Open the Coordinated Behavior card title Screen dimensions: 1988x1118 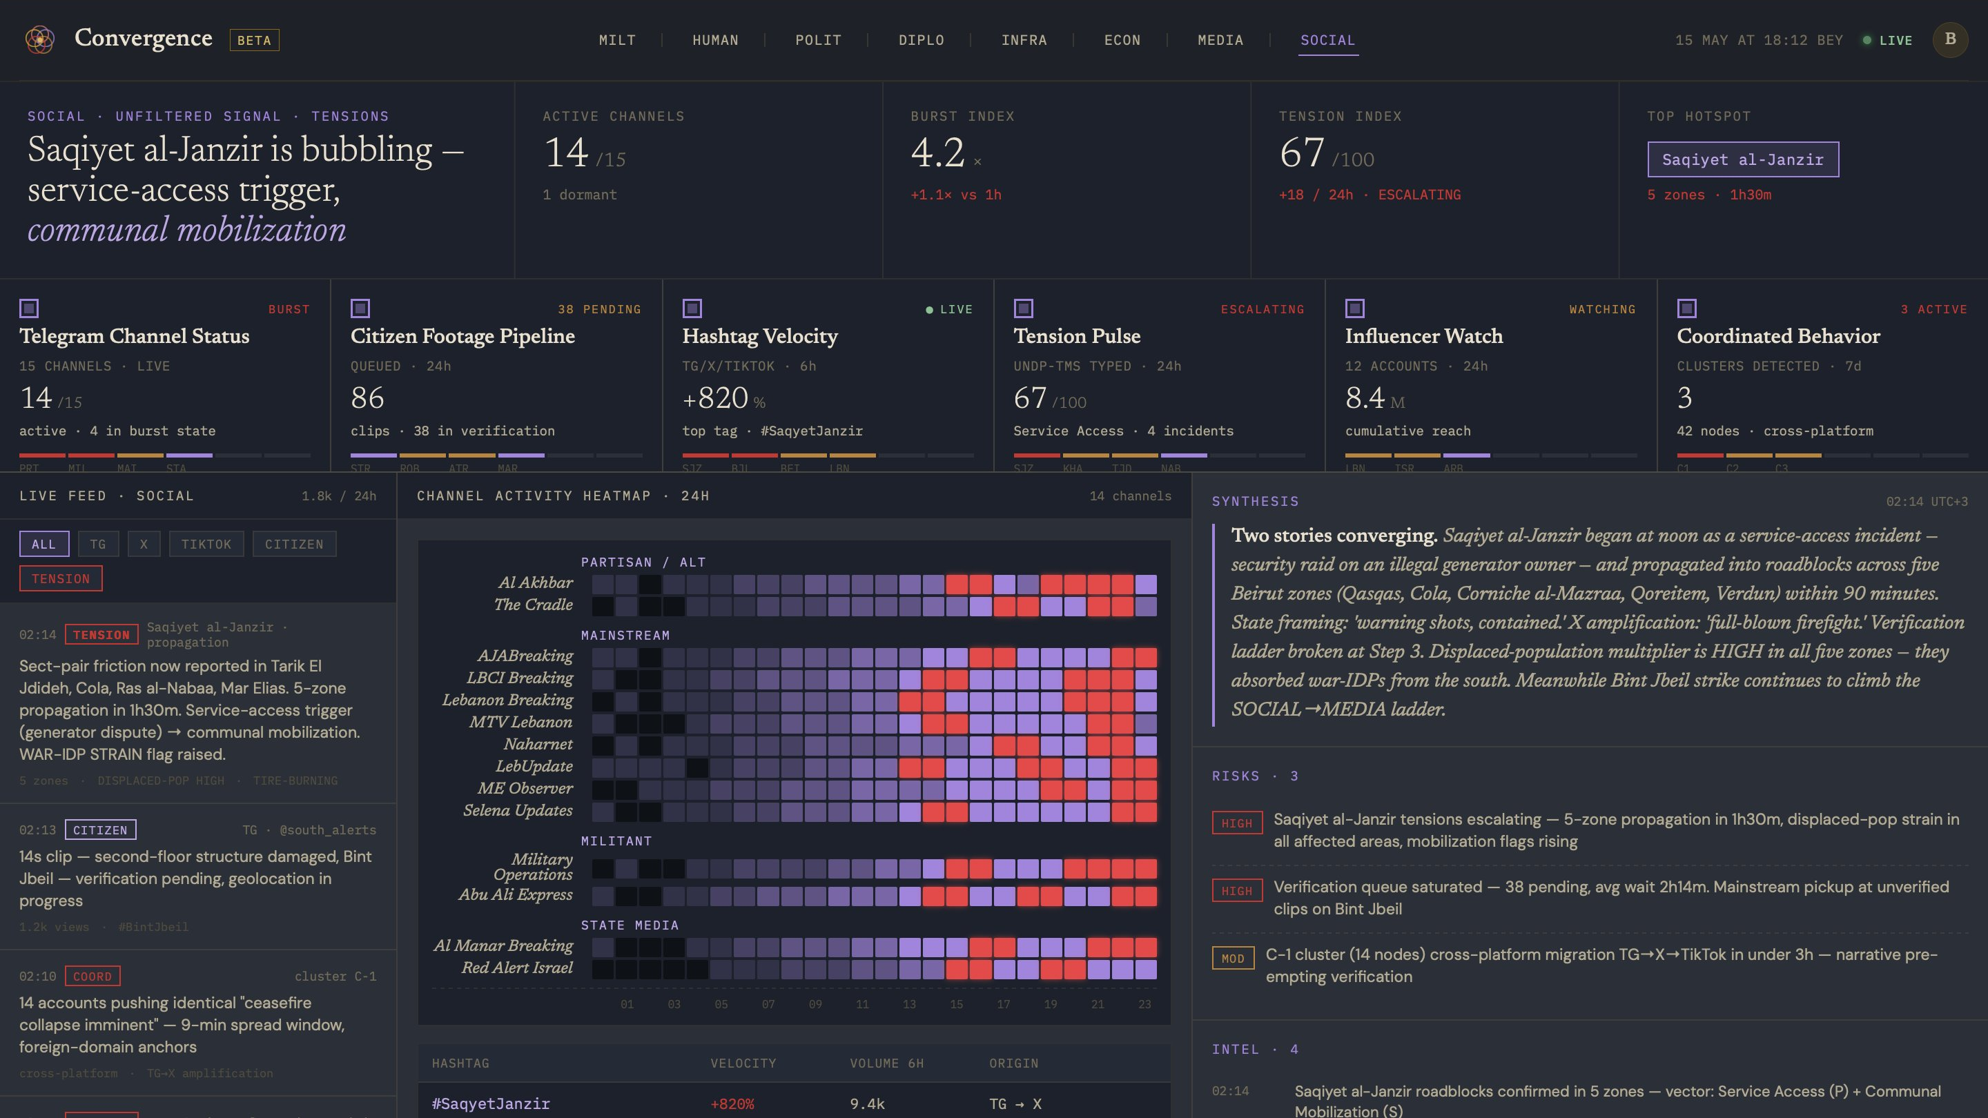pos(1778,336)
